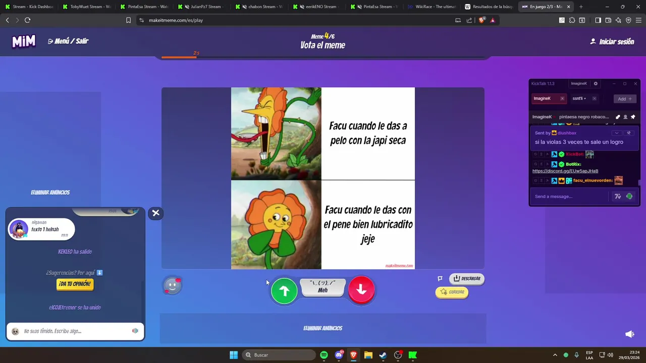Click the voice bars icon in chat
Viewport: 646px width, 363px height.
click(x=135, y=331)
